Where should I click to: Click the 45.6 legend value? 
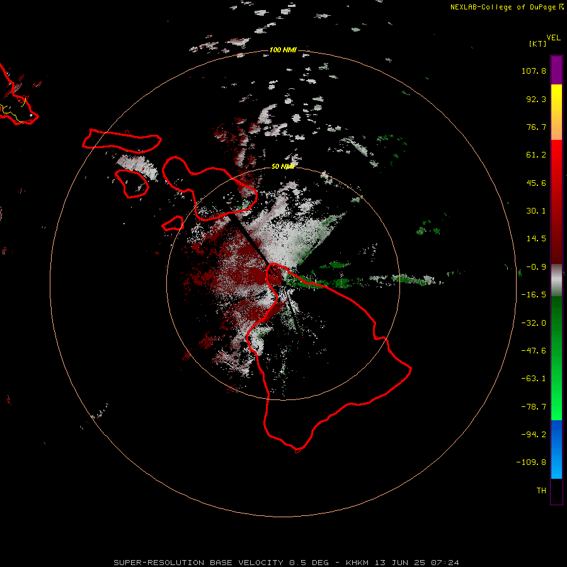tap(536, 183)
